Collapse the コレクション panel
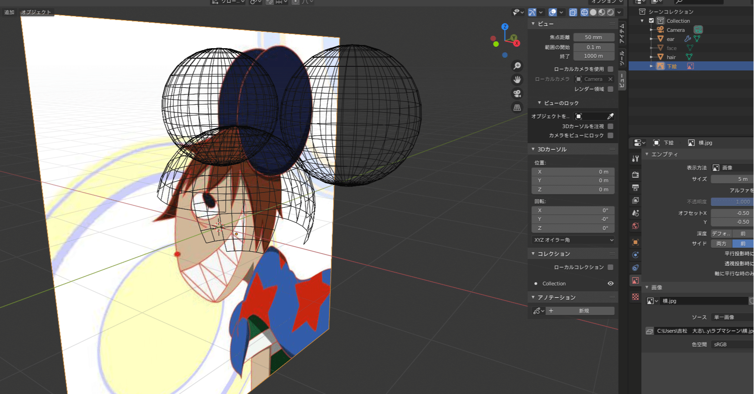 click(x=533, y=254)
